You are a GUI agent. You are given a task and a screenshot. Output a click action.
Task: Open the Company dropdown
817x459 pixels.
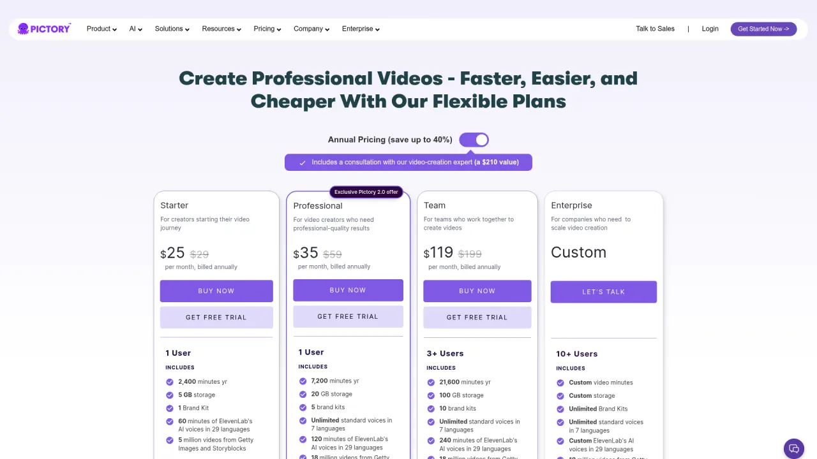pyautogui.click(x=311, y=29)
